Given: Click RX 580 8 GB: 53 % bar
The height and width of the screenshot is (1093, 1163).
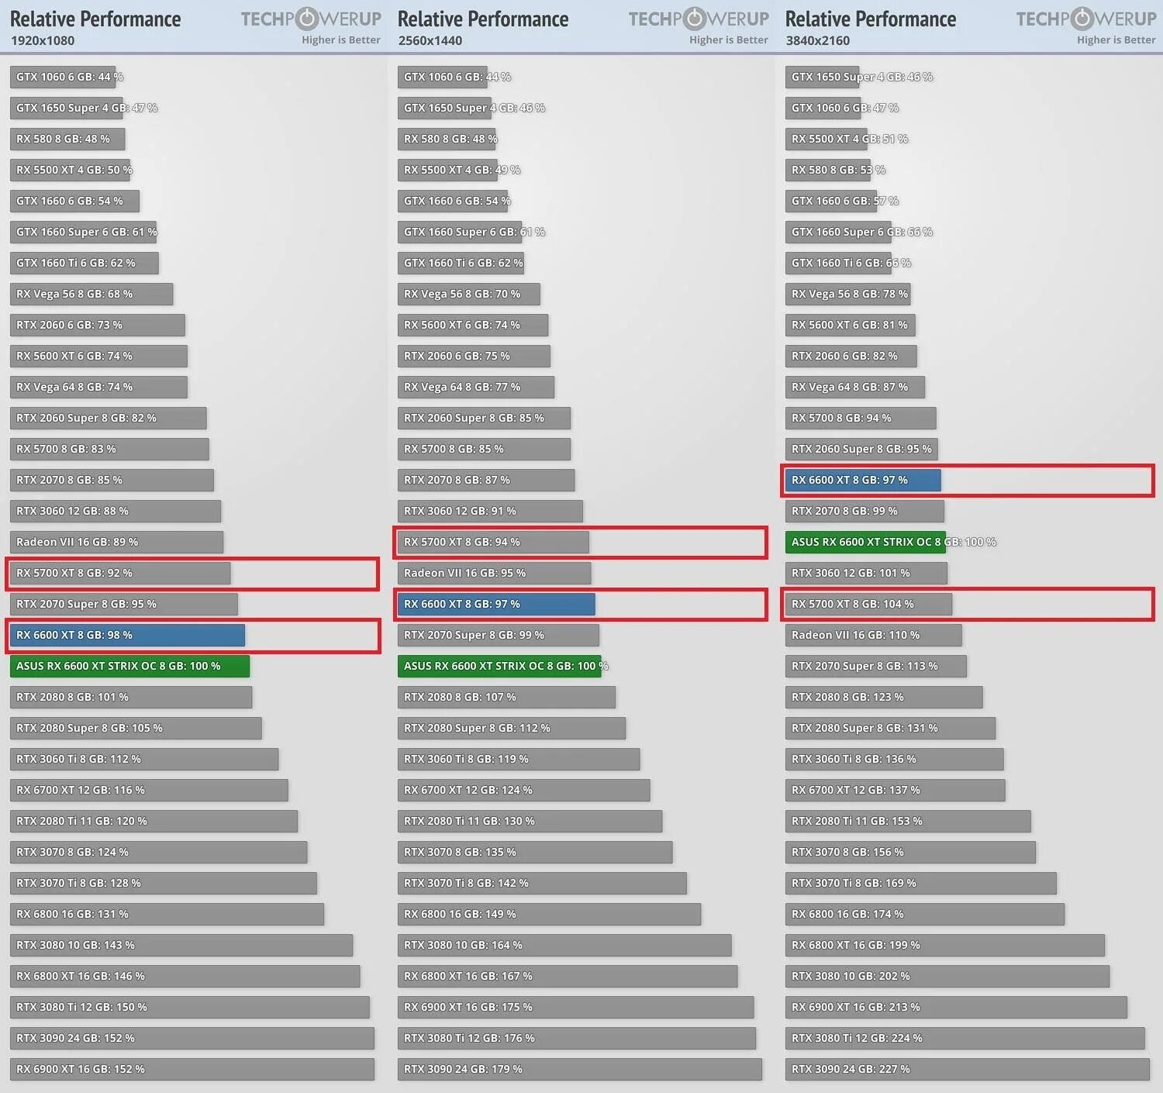Looking at the screenshot, I should coord(827,170).
